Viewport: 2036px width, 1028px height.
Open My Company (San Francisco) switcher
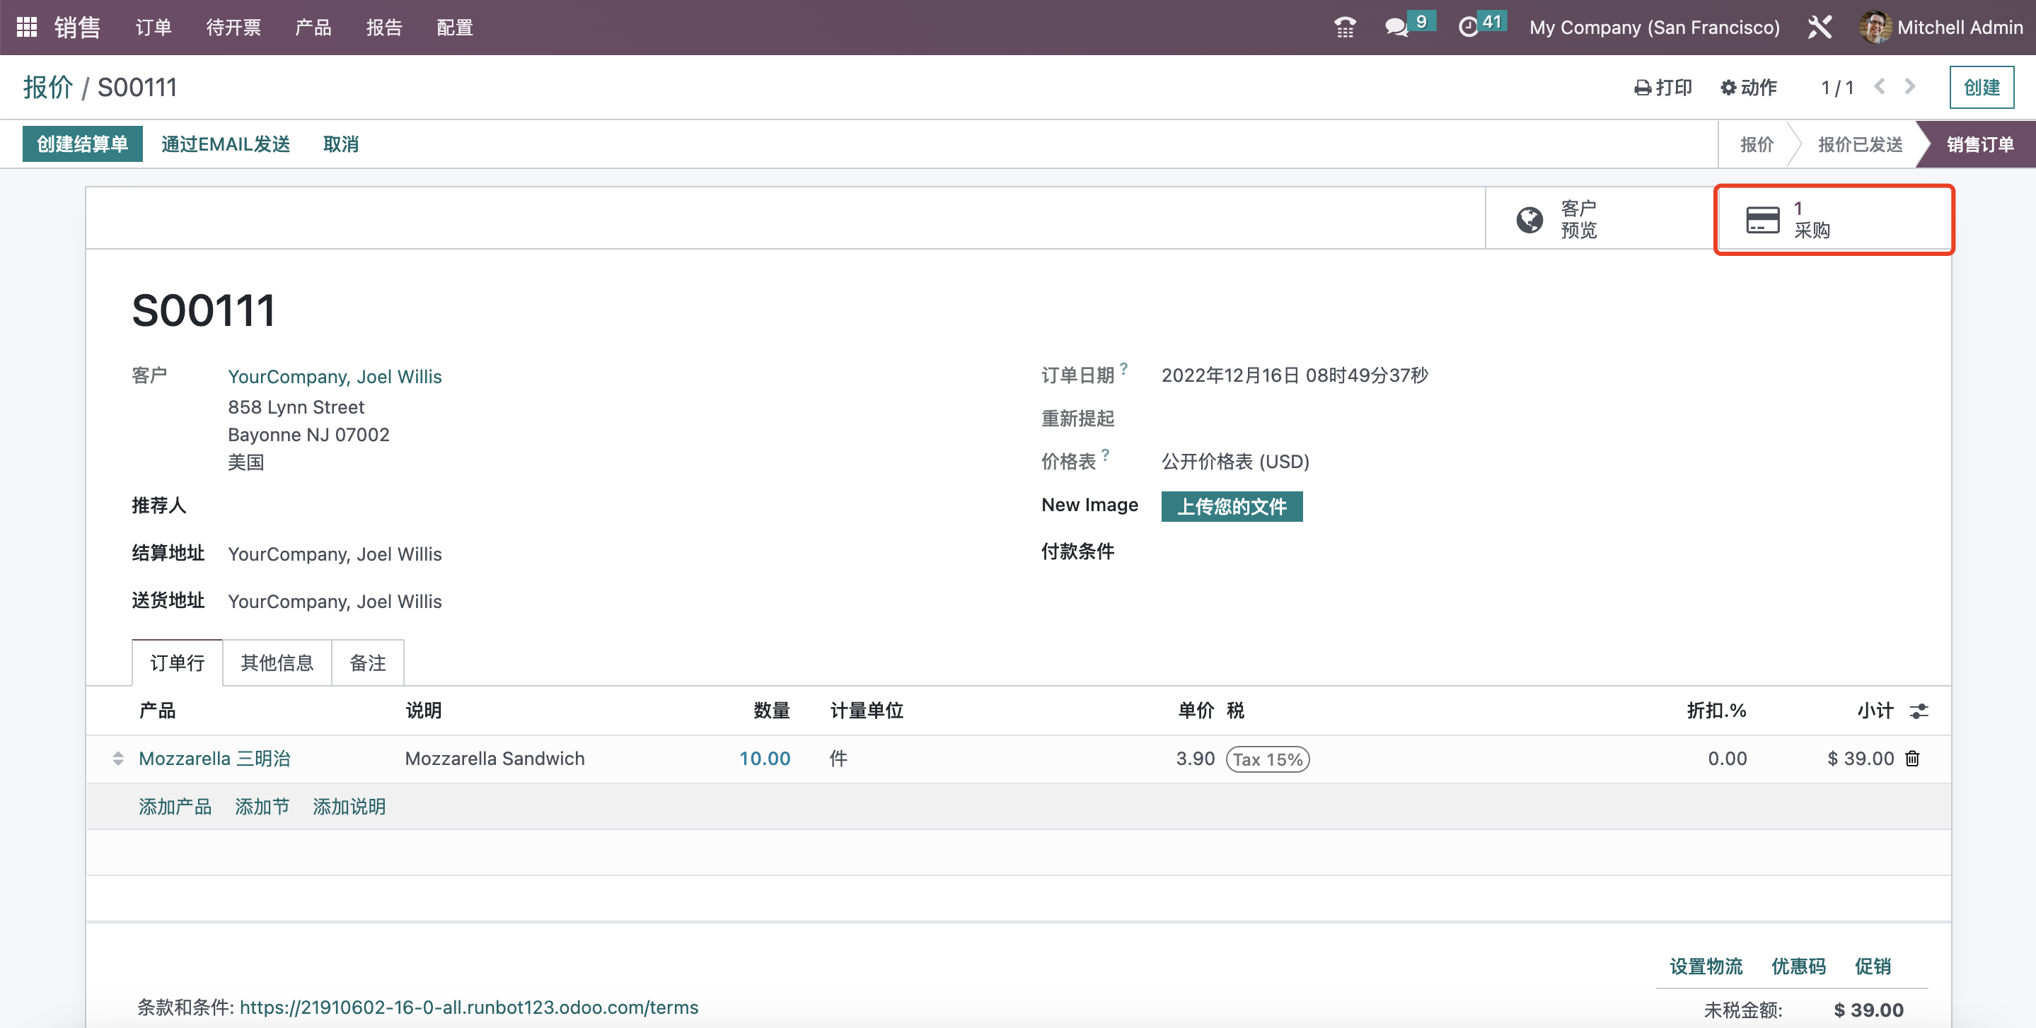[1654, 28]
